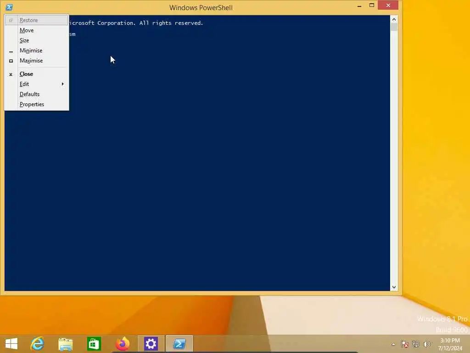470x353 pixels.
Task: Click the console scrollbar up arrow
Action: [x=394, y=19]
